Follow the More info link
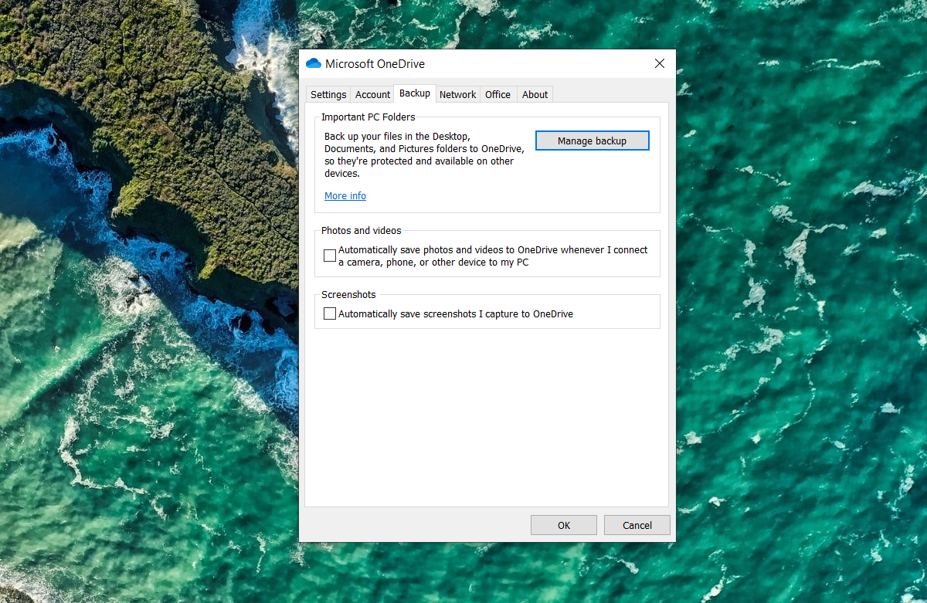927x603 pixels. [x=345, y=196]
